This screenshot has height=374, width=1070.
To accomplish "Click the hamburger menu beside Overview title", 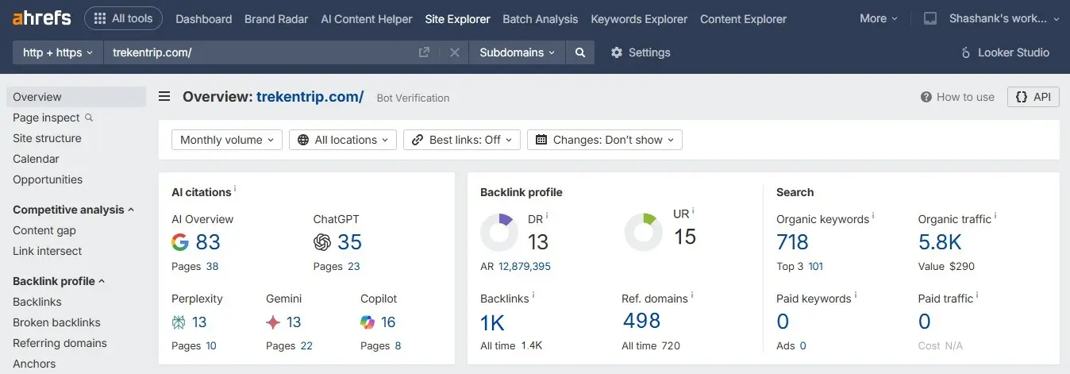I will click(x=164, y=97).
